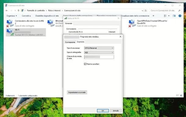186x117 pixels.
Task: Change view layout icon in toolbar
Action: 165,16
